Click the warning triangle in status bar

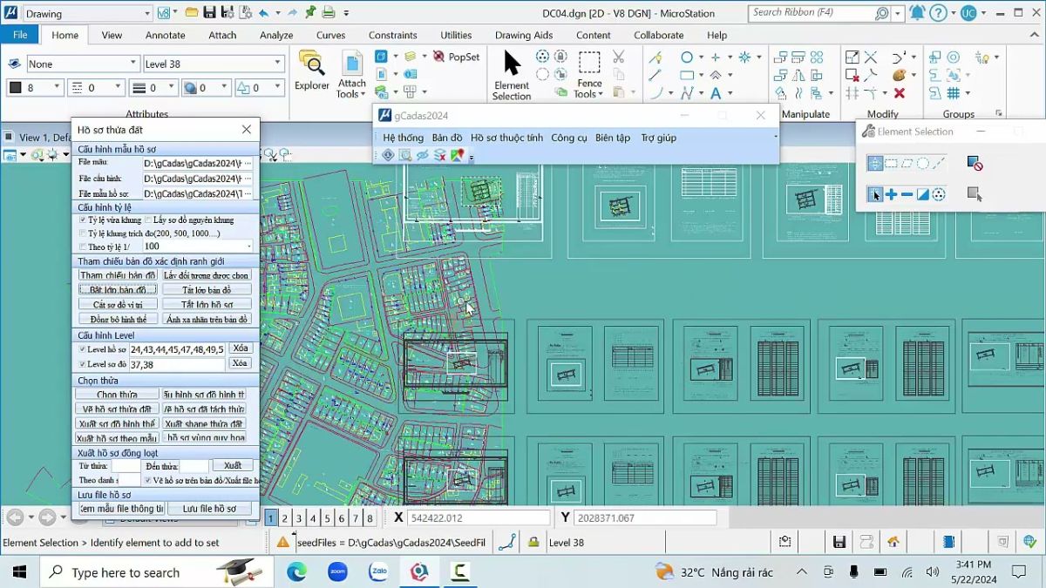tap(283, 542)
